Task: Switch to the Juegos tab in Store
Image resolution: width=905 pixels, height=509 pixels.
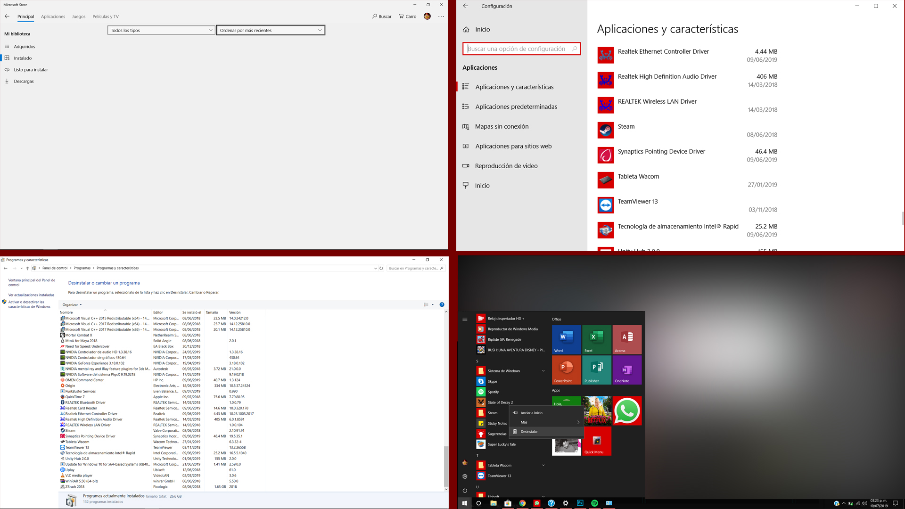Action: tap(79, 16)
